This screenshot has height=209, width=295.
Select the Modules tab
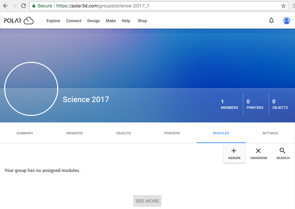[x=221, y=133]
